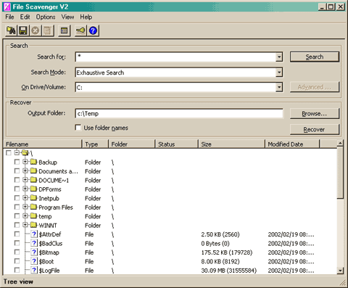Open the Edit menu
The width and height of the screenshot is (348, 288).
click(x=25, y=17)
